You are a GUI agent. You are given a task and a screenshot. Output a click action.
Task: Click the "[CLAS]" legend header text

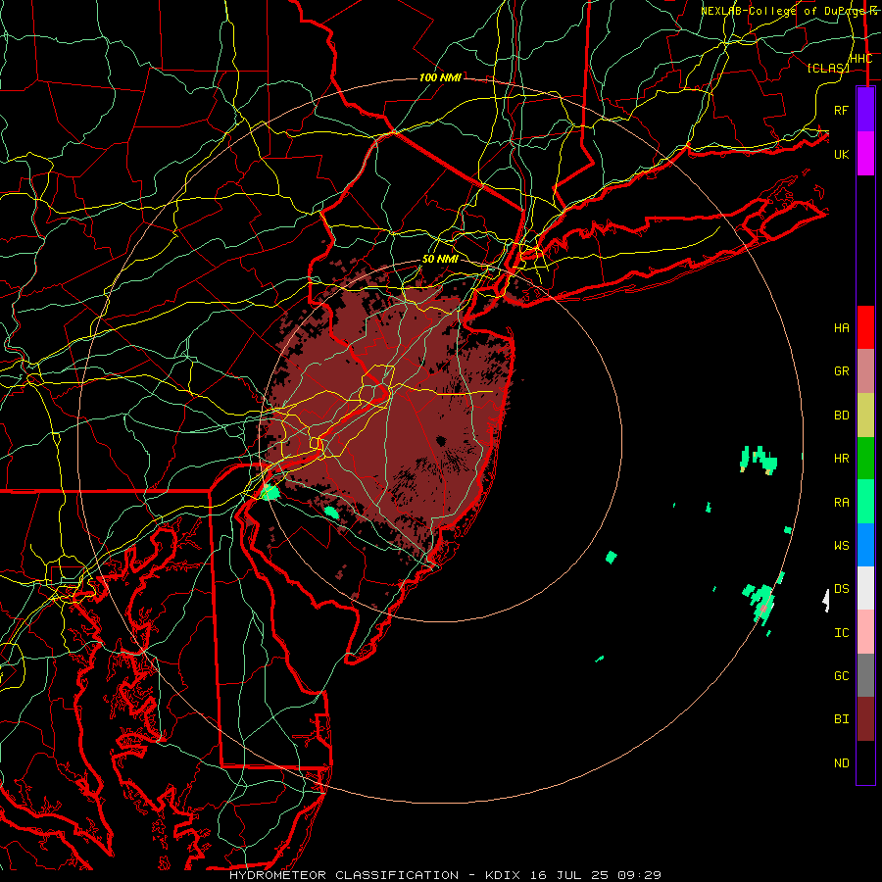click(828, 68)
